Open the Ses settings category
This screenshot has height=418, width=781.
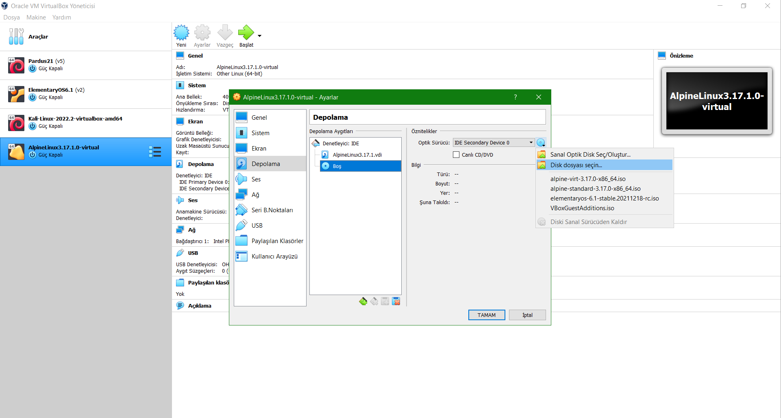(270, 179)
